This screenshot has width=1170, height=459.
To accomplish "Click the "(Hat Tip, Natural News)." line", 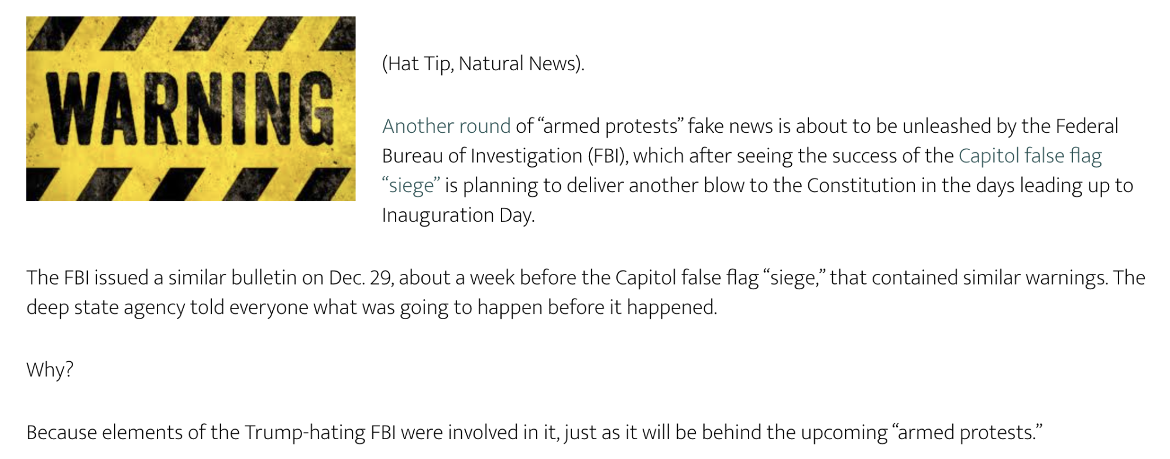I will click(x=483, y=63).
